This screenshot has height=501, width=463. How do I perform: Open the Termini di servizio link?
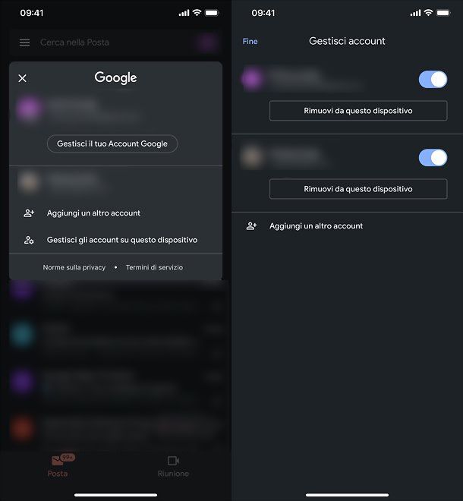coord(154,267)
